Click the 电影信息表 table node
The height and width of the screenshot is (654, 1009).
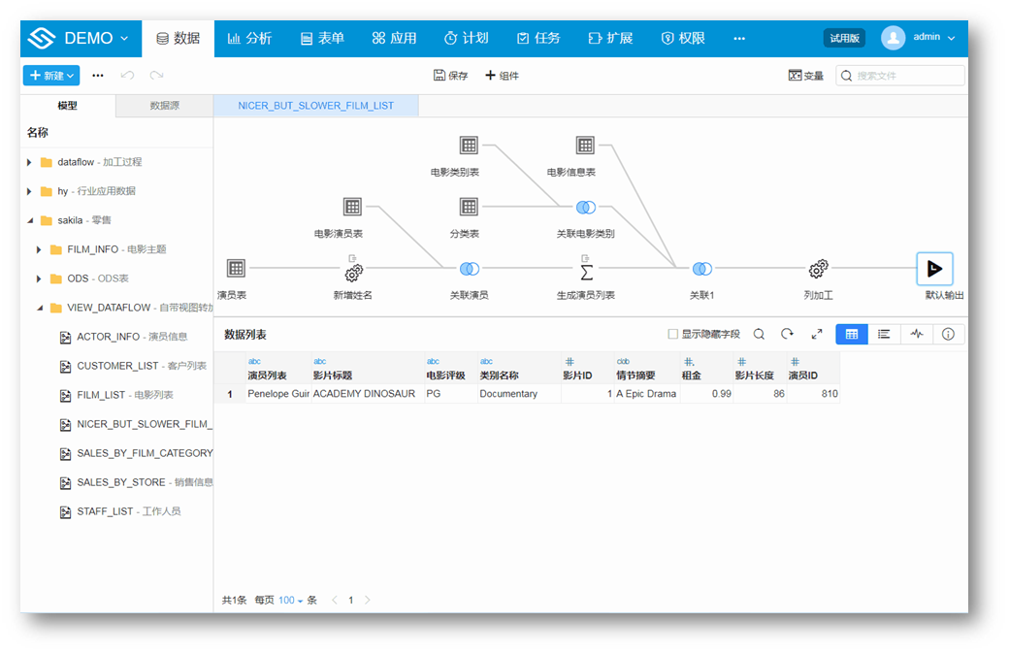585,146
